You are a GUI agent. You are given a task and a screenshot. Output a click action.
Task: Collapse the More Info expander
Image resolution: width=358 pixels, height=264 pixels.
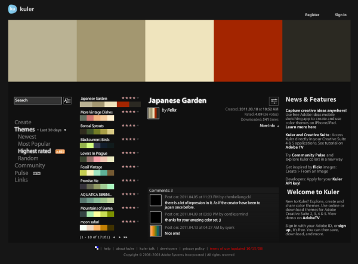click(269, 125)
